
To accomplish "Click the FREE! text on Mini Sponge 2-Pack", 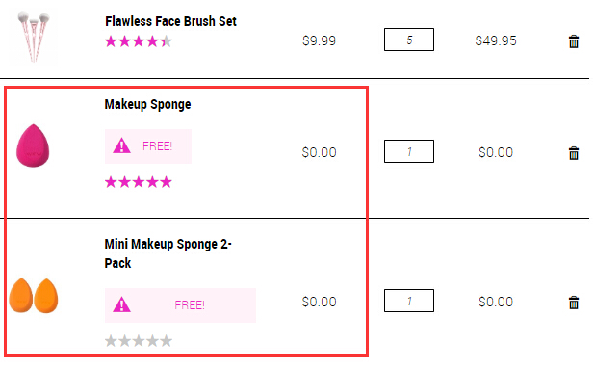I will pyautogui.click(x=190, y=305).
